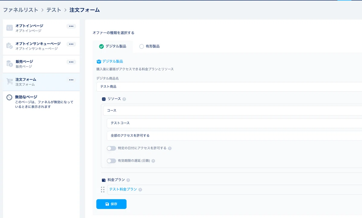
Task: Click the 保存 button
Action: pos(111,204)
